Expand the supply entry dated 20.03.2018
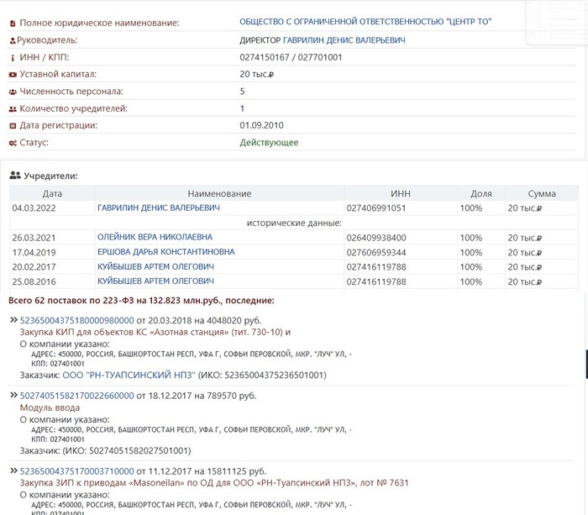Viewport: 588px width, 515px height. [x=13, y=320]
